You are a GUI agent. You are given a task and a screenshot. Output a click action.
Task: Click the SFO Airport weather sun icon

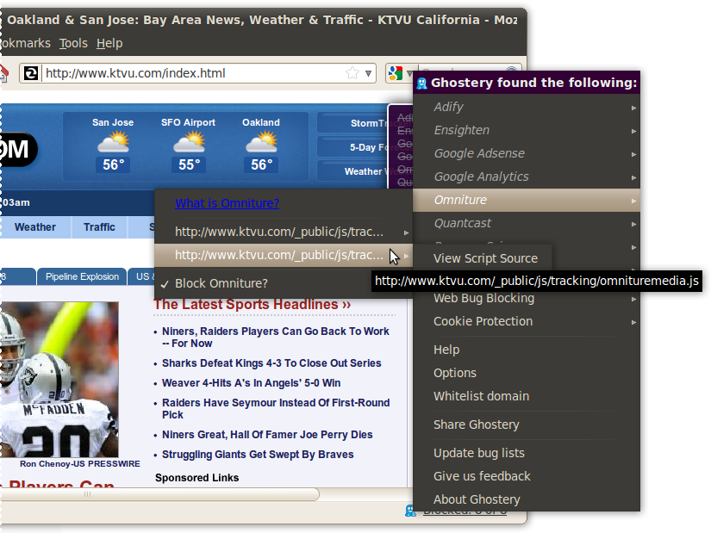(189, 141)
